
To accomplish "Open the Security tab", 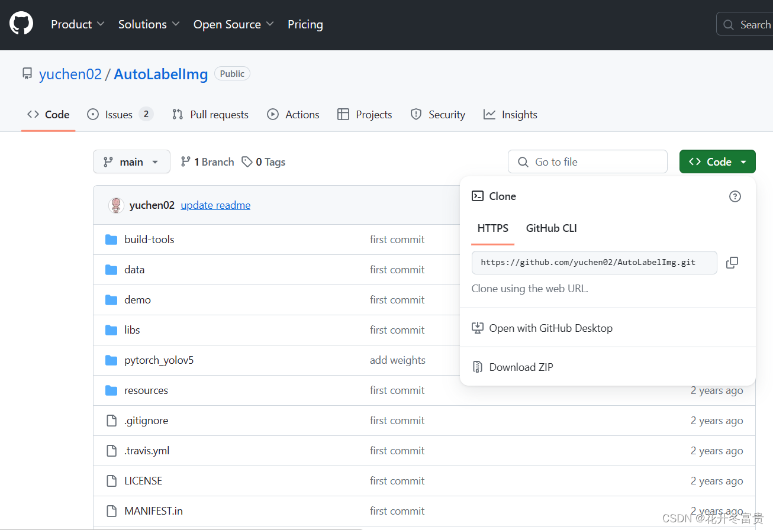I will [x=438, y=115].
